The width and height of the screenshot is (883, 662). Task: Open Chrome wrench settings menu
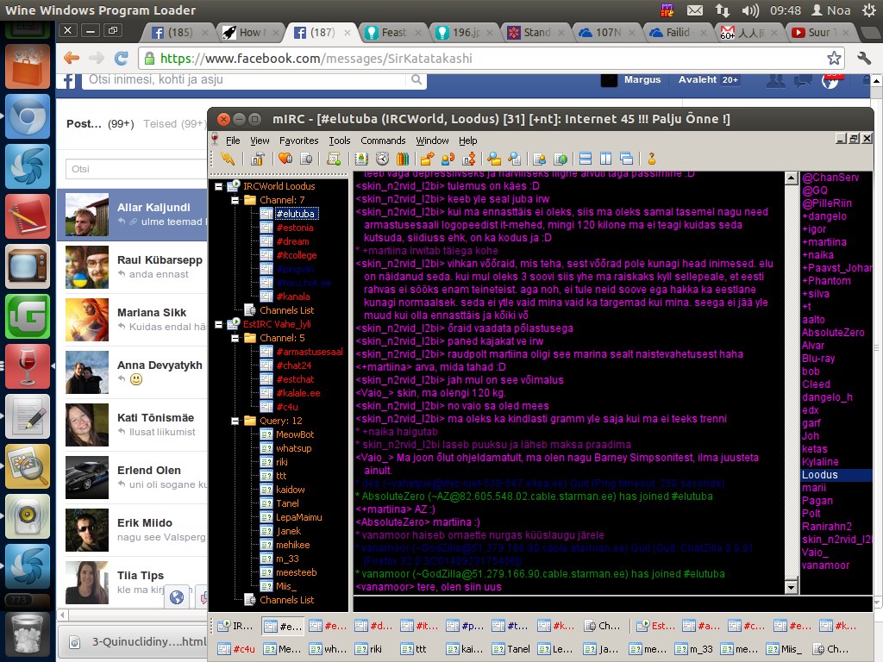(864, 58)
